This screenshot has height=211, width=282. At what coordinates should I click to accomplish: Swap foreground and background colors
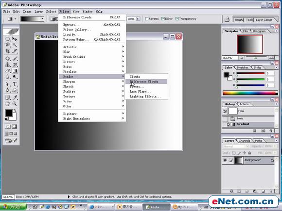click(15, 111)
